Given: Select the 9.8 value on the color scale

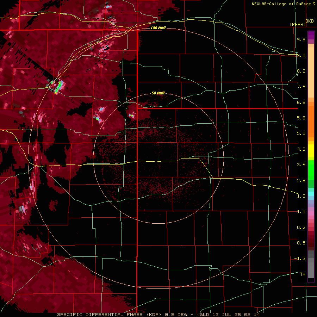Looking at the screenshot, I should (x=301, y=39).
